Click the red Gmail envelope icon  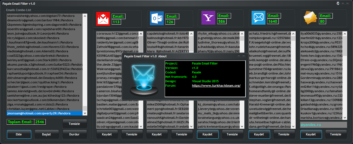[103, 19]
